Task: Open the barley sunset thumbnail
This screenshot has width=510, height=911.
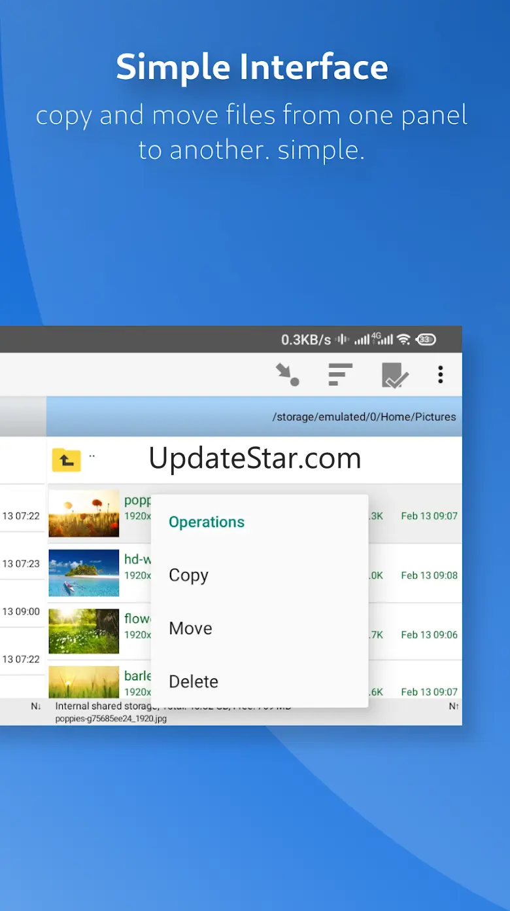Action: [x=84, y=682]
